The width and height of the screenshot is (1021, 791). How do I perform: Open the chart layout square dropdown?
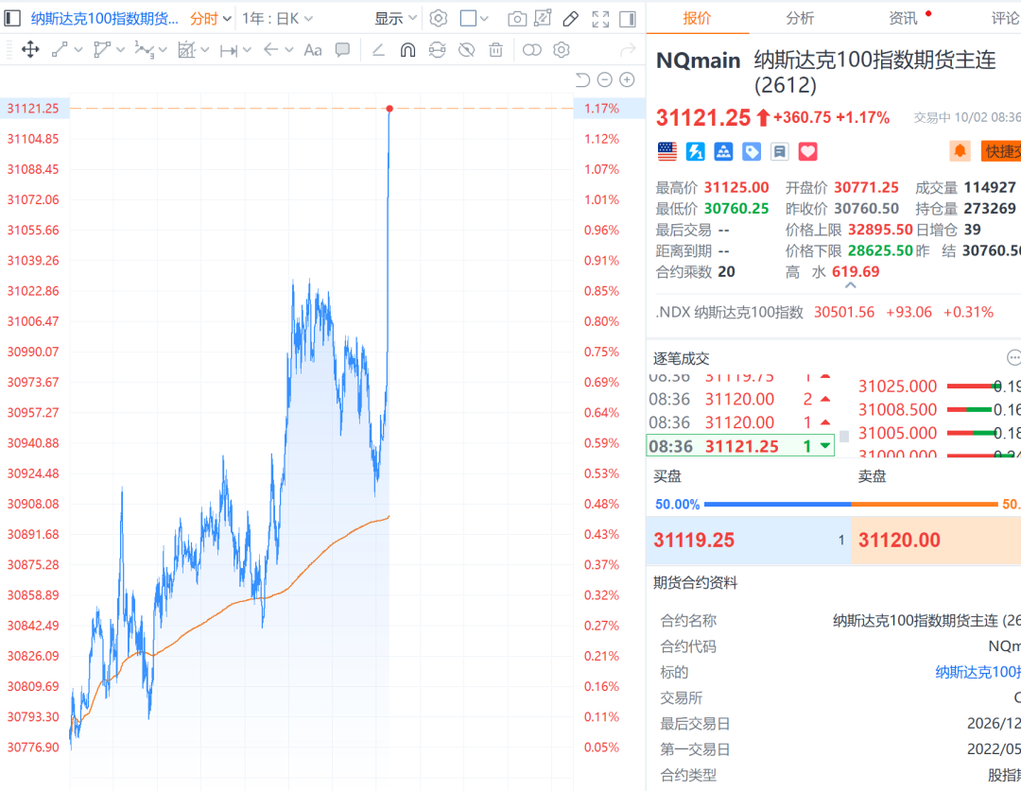[x=474, y=18]
